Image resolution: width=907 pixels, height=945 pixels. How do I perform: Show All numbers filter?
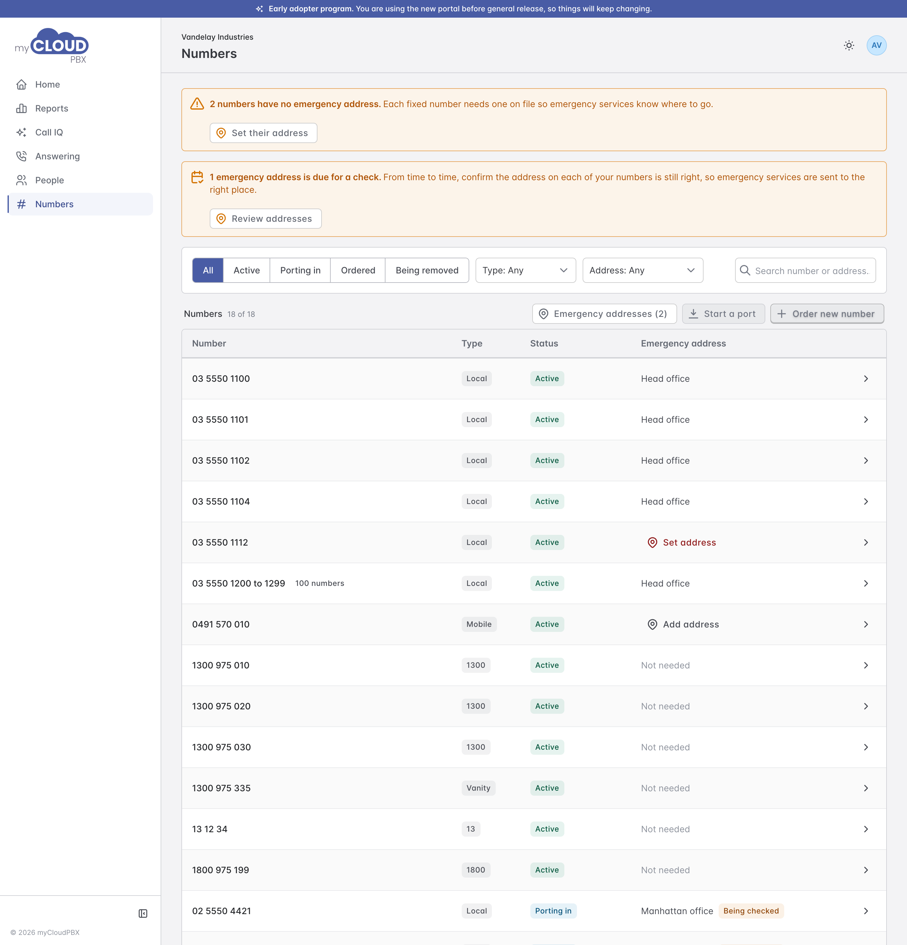(208, 271)
